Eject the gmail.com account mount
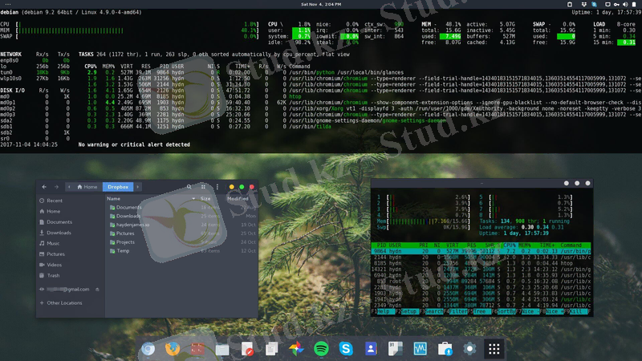The image size is (642, 361). click(97, 290)
